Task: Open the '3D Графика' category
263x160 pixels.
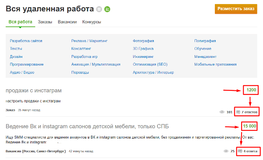Action: coord(143,49)
